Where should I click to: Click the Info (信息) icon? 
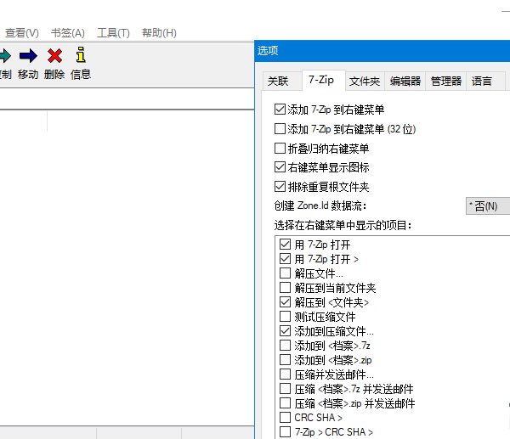point(81,57)
